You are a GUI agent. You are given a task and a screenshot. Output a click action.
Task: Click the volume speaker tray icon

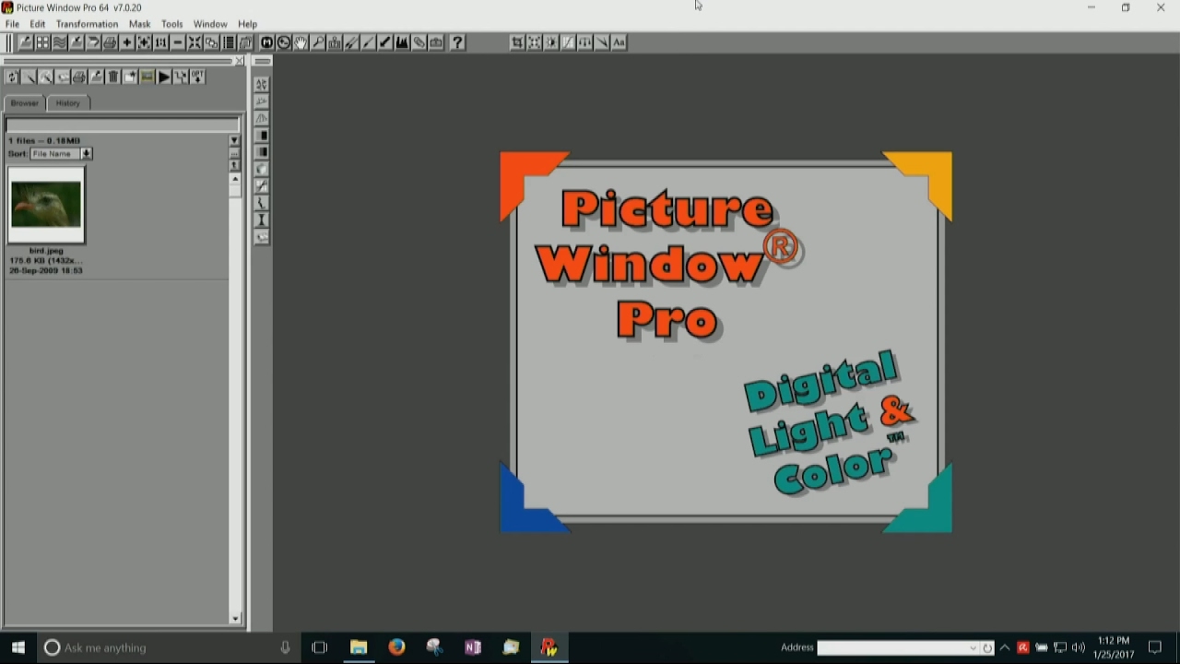1078,647
